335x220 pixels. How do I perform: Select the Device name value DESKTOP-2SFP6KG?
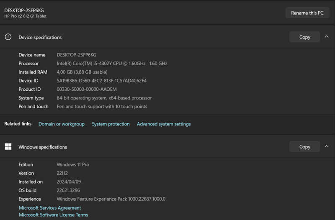(77, 55)
